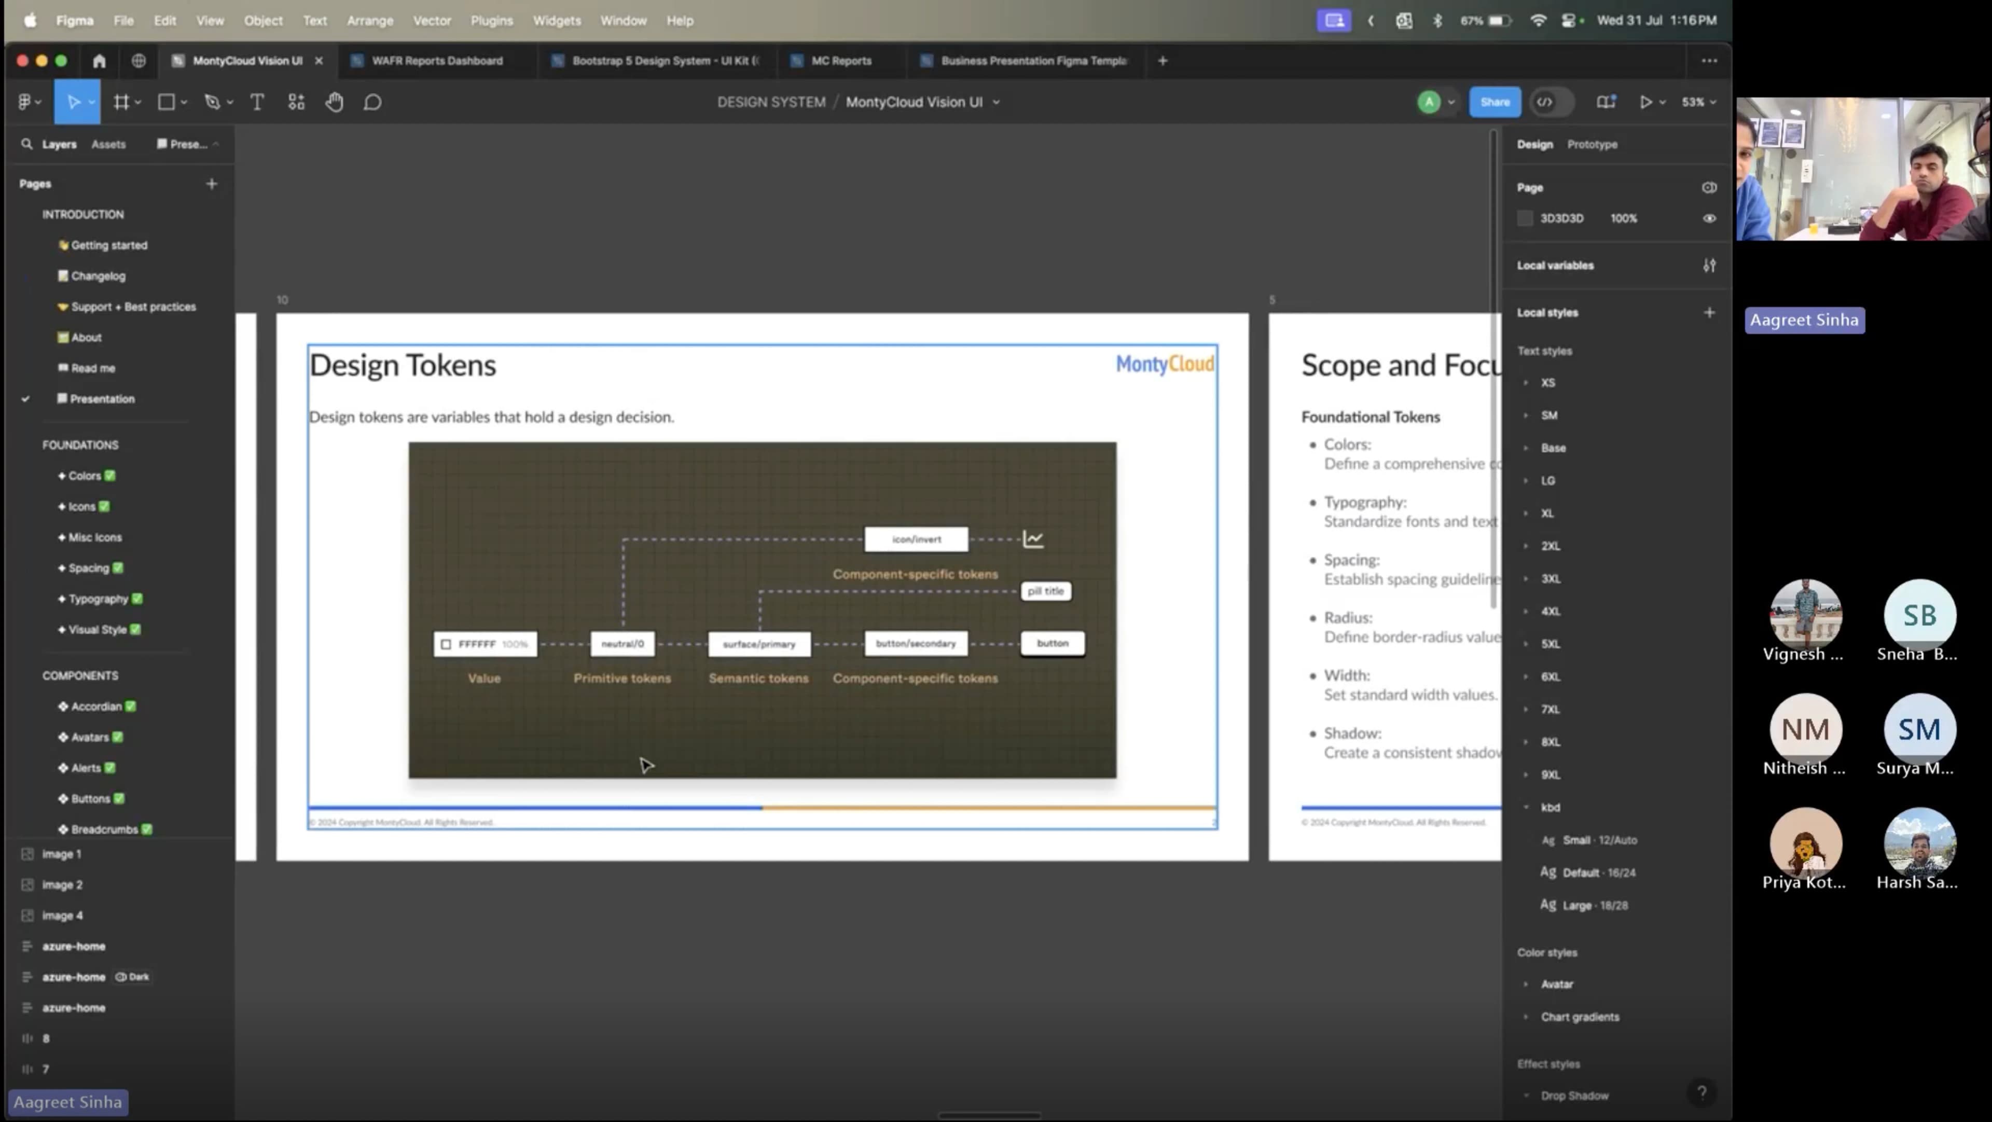Open the Plugins menu
This screenshot has height=1122, width=1992.
492,21
